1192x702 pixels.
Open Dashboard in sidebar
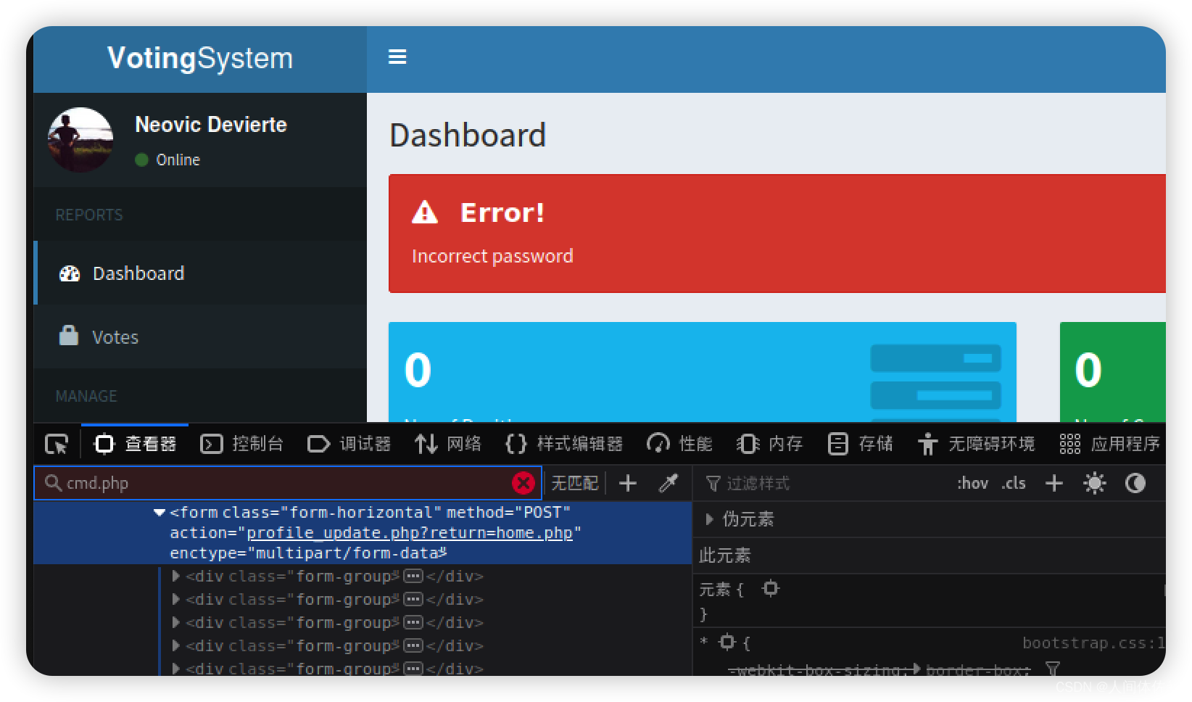click(200, 273)
